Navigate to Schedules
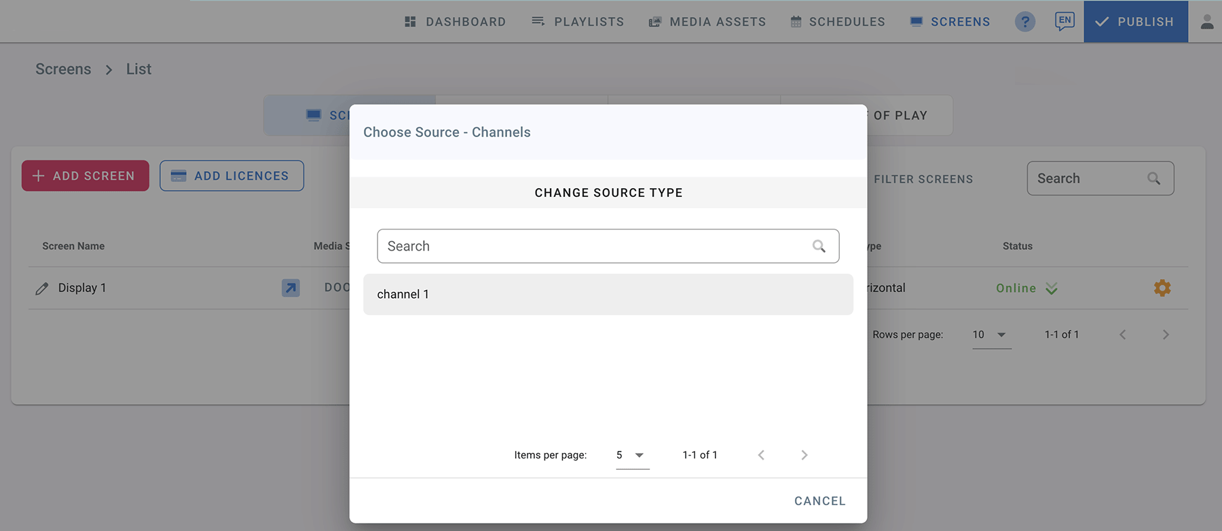Viewport: 1222px width, 531px height. pyautogui.click(x=838, y=22)
